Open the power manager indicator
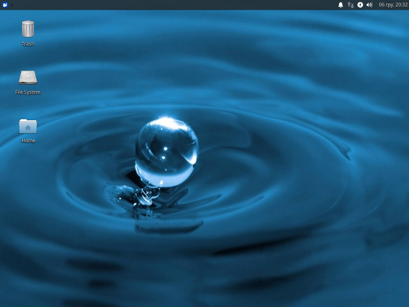This screenshot has height=307, width=409. 360,5
